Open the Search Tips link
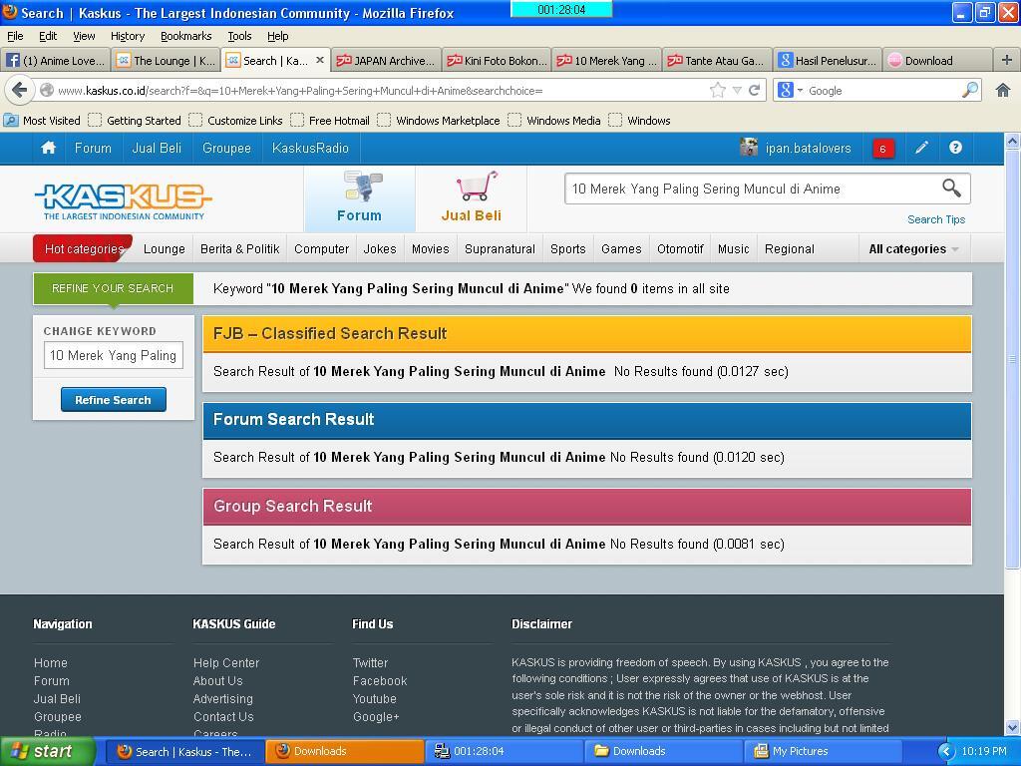This screenshot has width=1021, height=766. (x=935, y=219)
